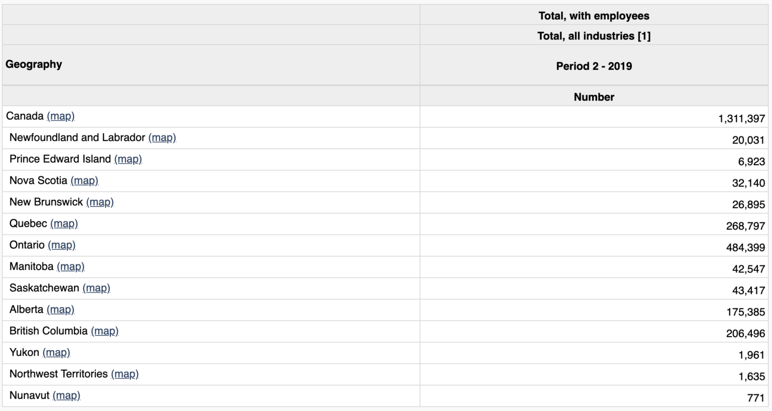Open the Nunavut map link
The width and height of the screenshot is (772, 411).
pyautogui.click(x=66, y=395)
